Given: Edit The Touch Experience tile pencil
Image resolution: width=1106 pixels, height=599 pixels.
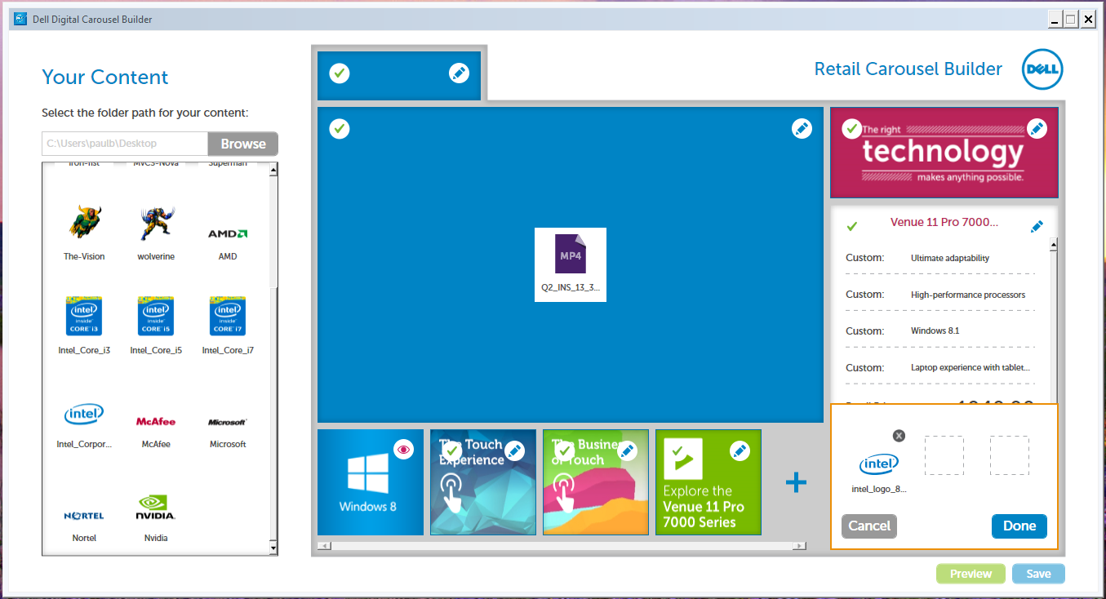Looking at the screenshot, I should (514, 450).
